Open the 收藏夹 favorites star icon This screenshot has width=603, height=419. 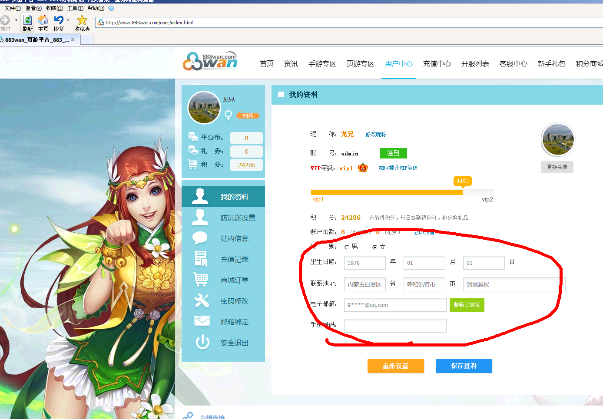tap(82, 20)
